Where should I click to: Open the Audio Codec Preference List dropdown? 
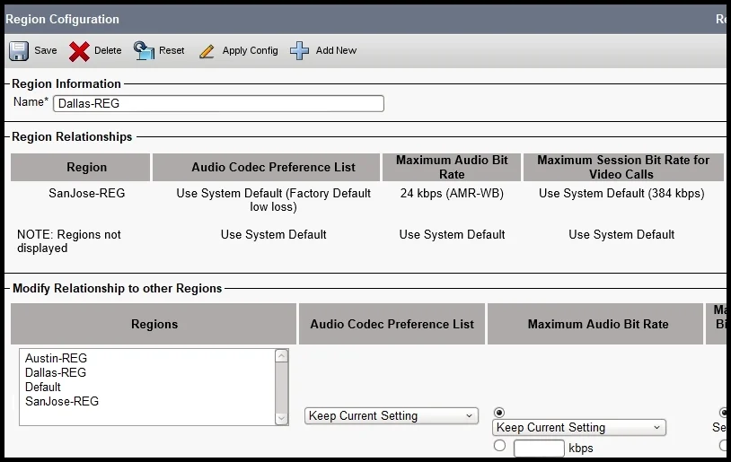click(392, 416)
